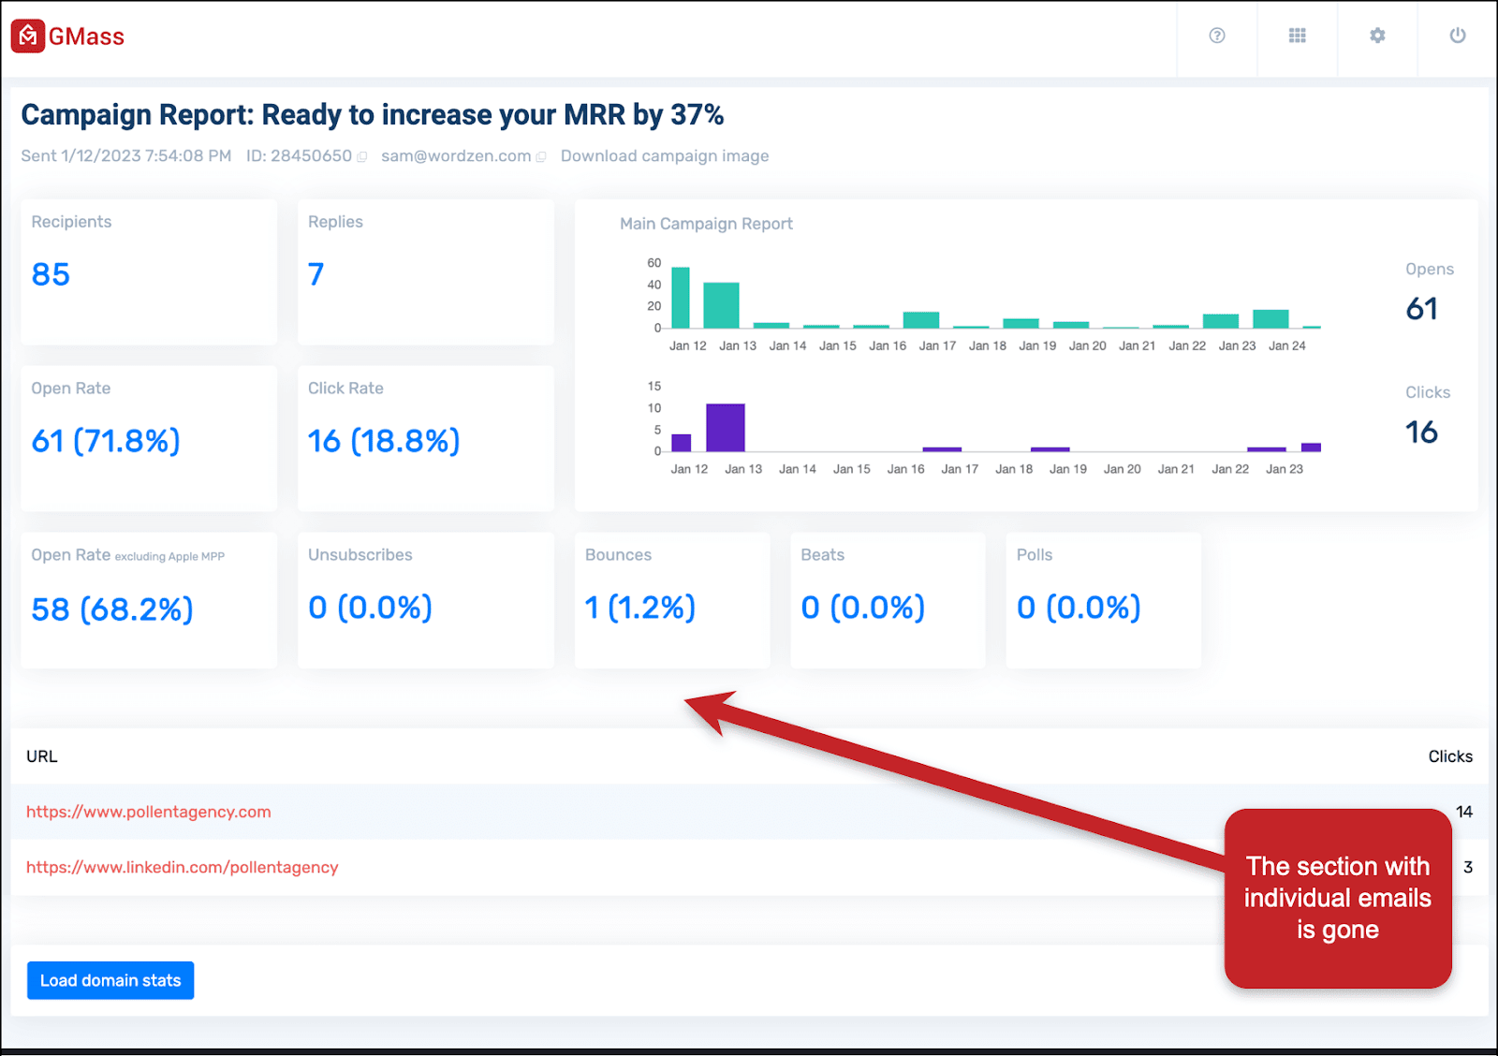This screenshot has height=1056, width=1498.
Task: Click the GMass logo icon
Action: (x=28, y=36)
